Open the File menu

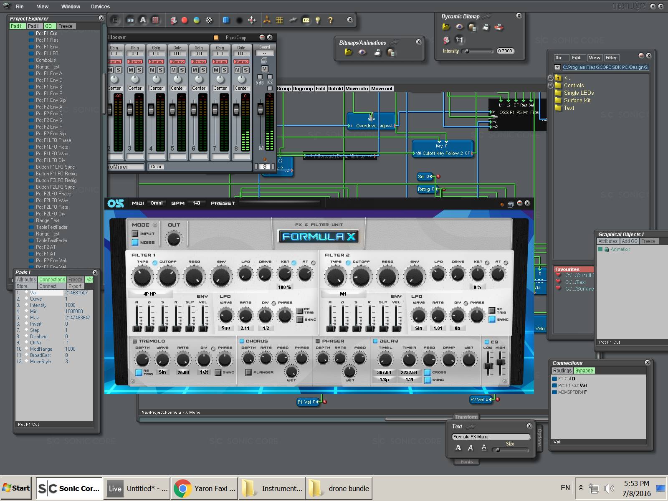tap(20, 7)
